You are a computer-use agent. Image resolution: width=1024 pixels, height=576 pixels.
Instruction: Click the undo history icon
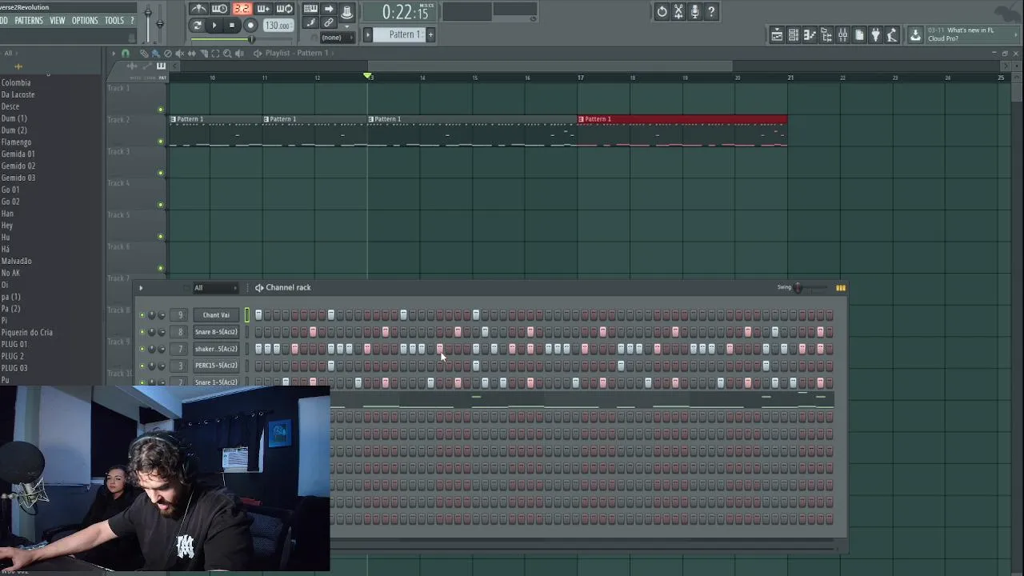[x=662, y=11]
